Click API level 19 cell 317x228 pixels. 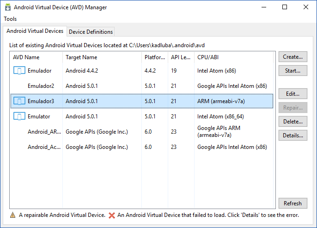tap(174, 71)
